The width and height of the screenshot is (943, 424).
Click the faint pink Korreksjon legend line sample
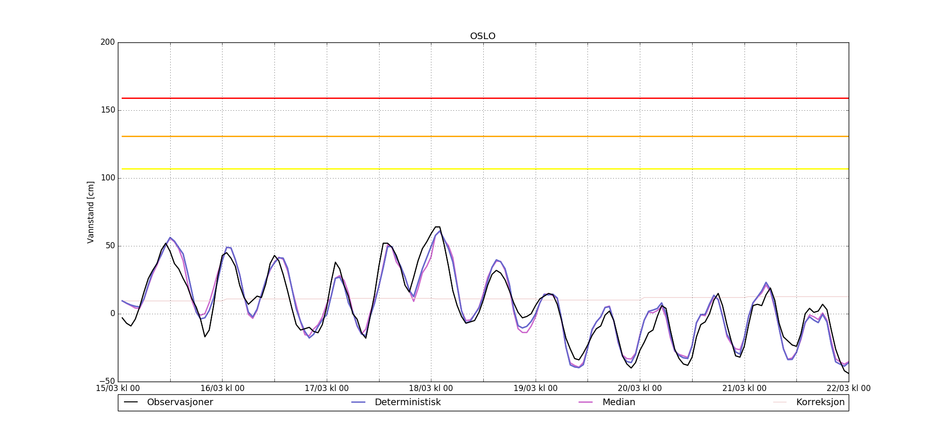point(780,402)
